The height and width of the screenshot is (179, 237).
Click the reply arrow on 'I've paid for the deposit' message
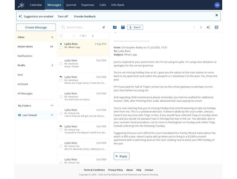(61, 126)
